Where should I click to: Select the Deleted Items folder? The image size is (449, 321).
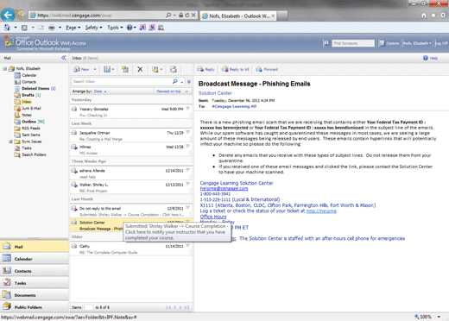point(35,89)
